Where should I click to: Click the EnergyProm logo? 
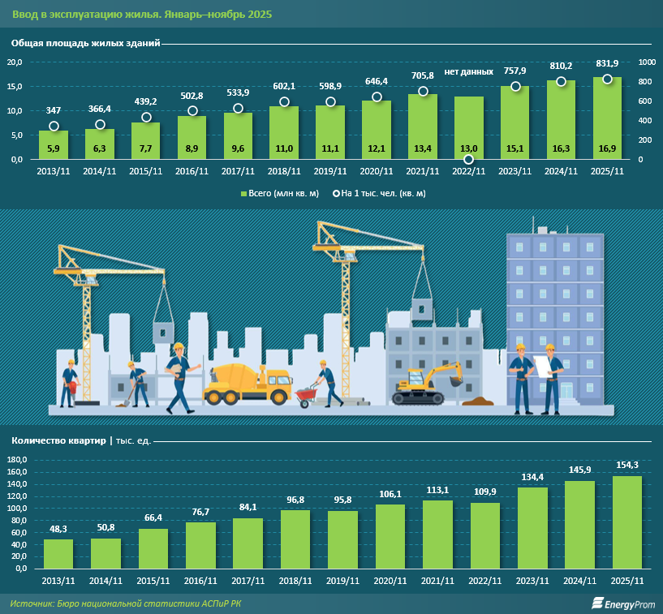pos(621,603)
